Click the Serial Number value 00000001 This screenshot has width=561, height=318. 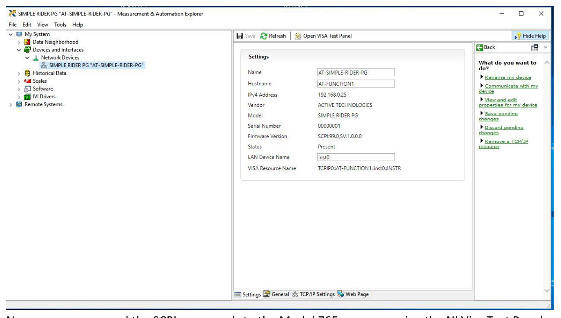pyautogui.click(x=329, y=126)
